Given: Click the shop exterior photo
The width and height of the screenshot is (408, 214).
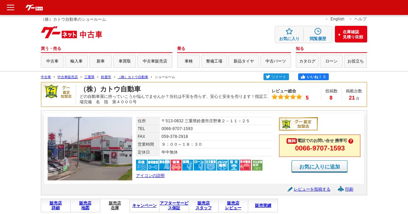Looking at the screenshot, I should click(x=90, y=148).
